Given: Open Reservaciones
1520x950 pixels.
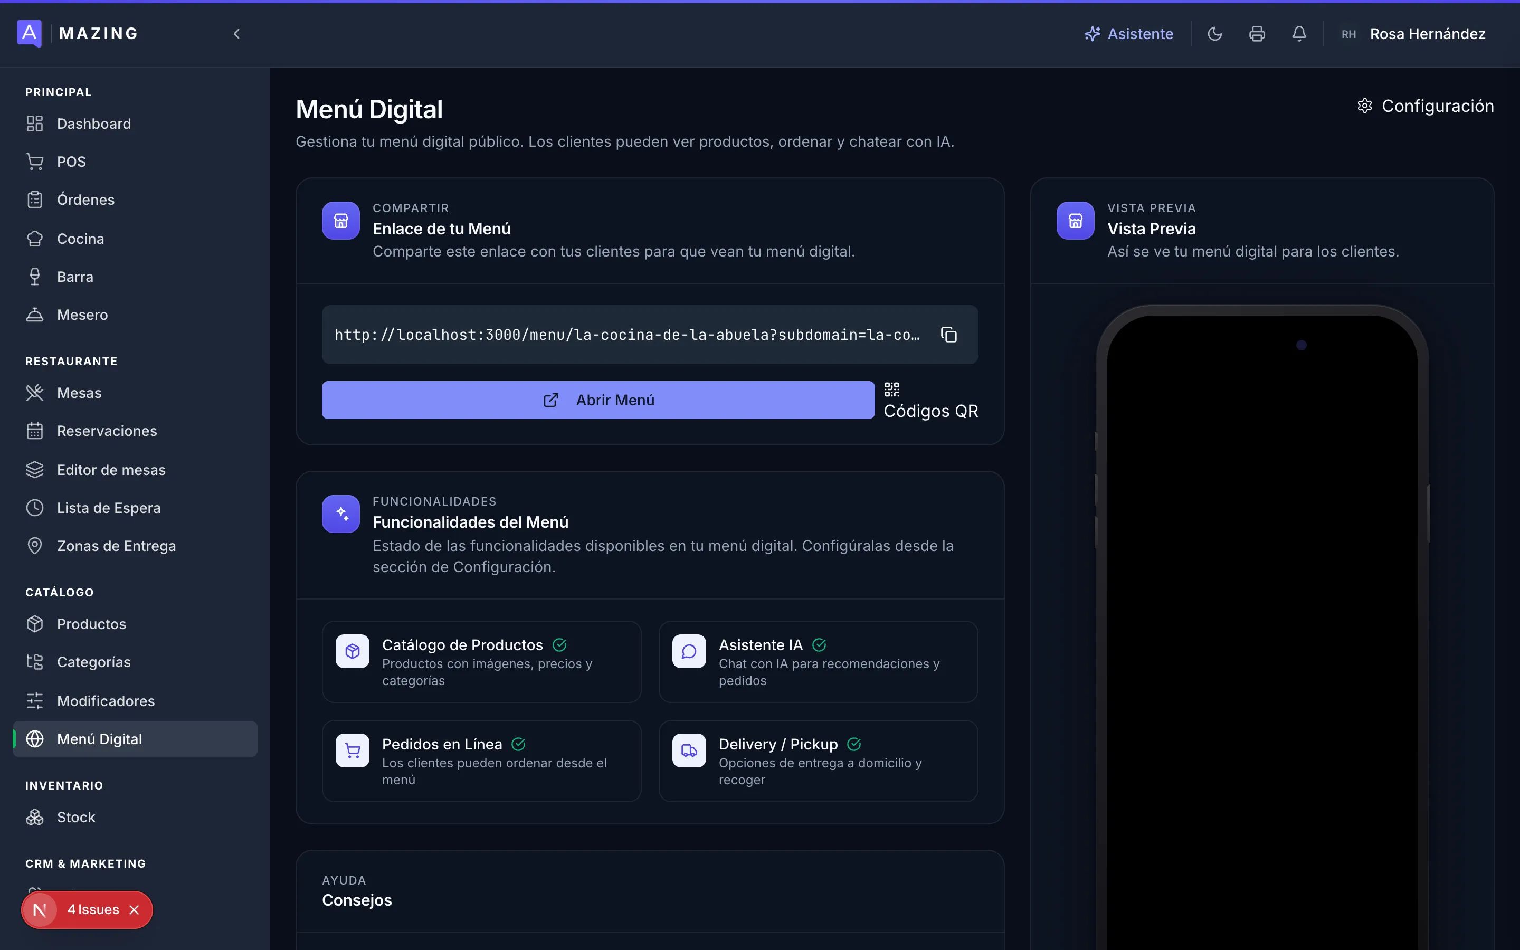Looking at the screenshot, I should pyautogui.click(x=135, y=431).
